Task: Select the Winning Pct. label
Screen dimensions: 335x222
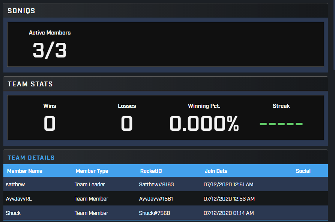Action: [x=204, y=106]
